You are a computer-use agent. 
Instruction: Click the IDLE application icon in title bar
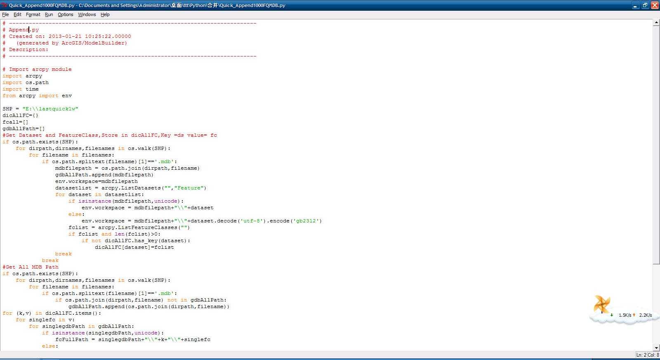tap(5, 5)
